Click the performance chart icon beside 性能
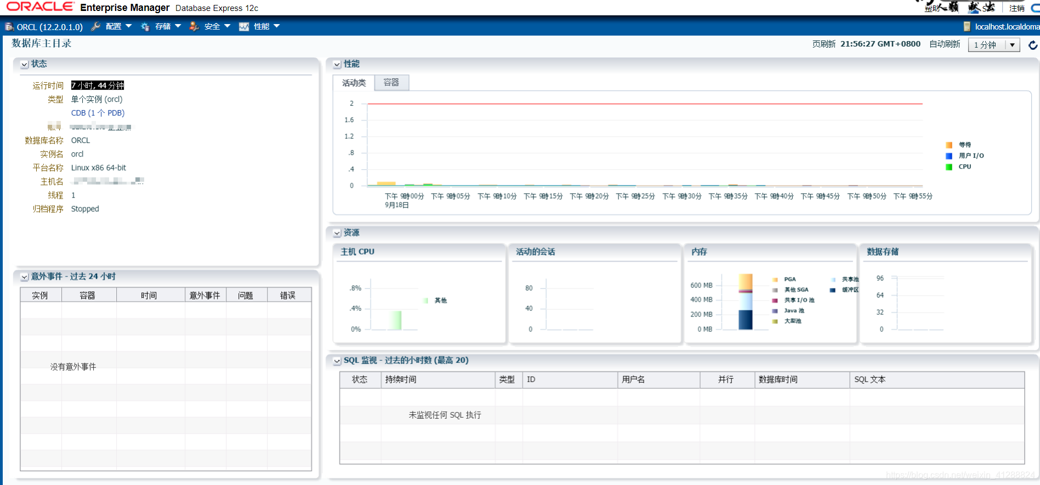 tap(244, 26)
